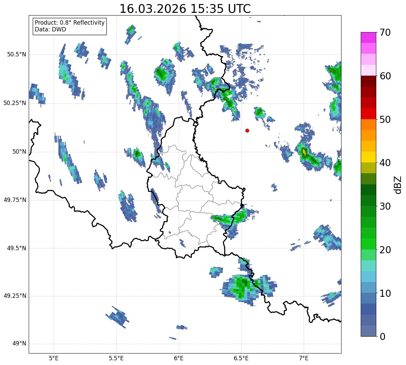The image size is (406, 365).
Task: Click the yellow-core storm cell near 7°E
Action: tap(304, 152)
